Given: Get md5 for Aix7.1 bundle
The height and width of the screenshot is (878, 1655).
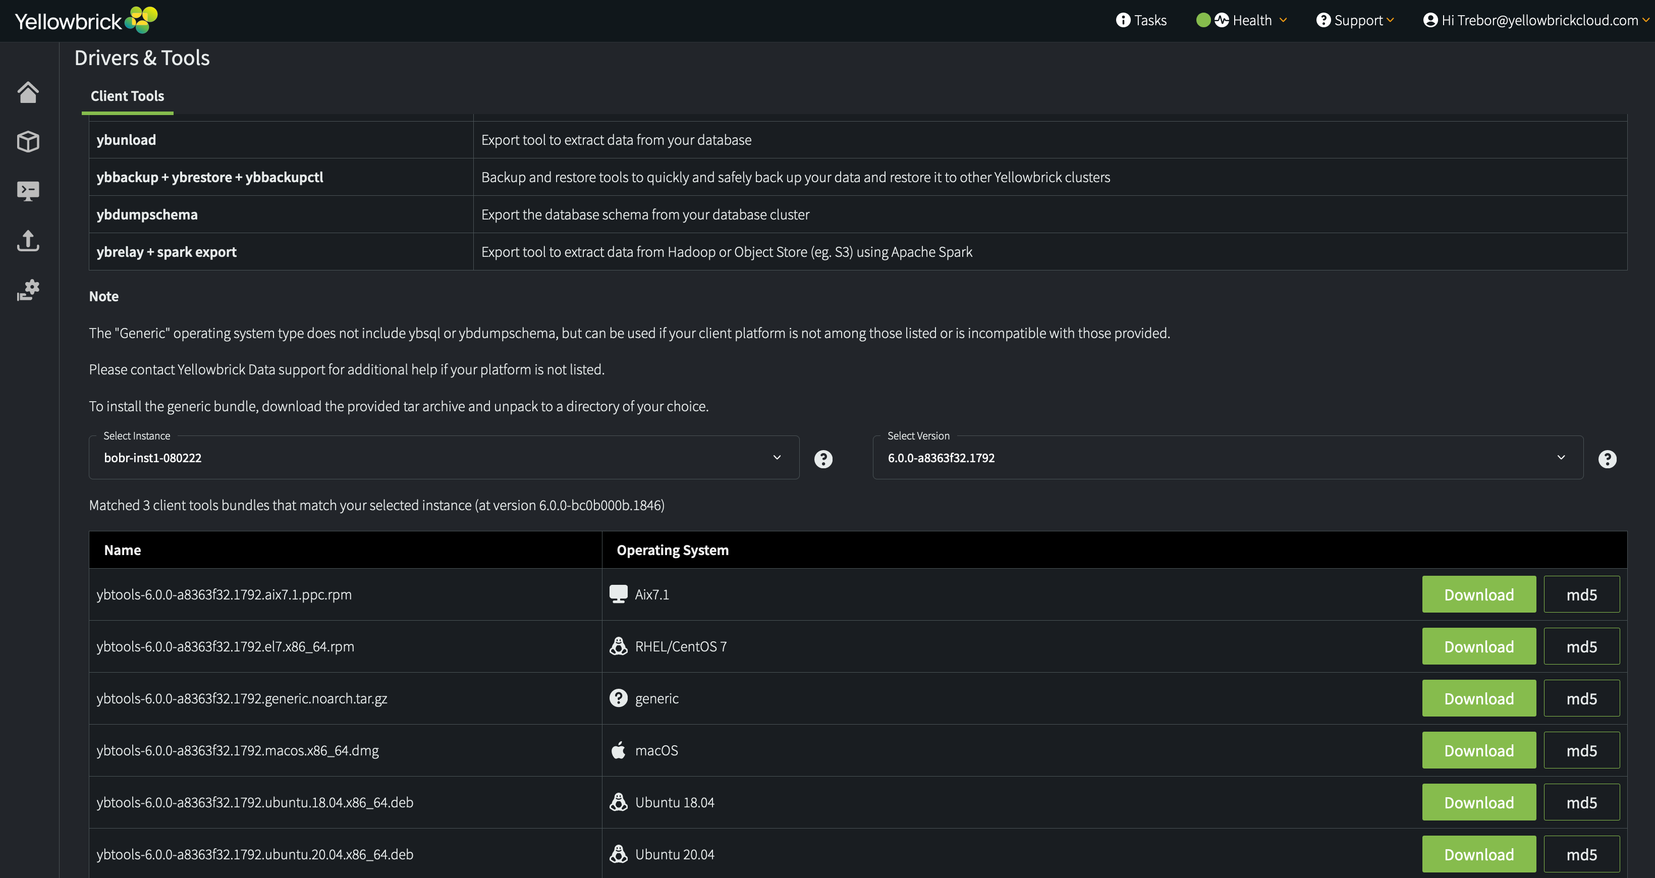Looking at the screenshot, I should point(1582,594).
